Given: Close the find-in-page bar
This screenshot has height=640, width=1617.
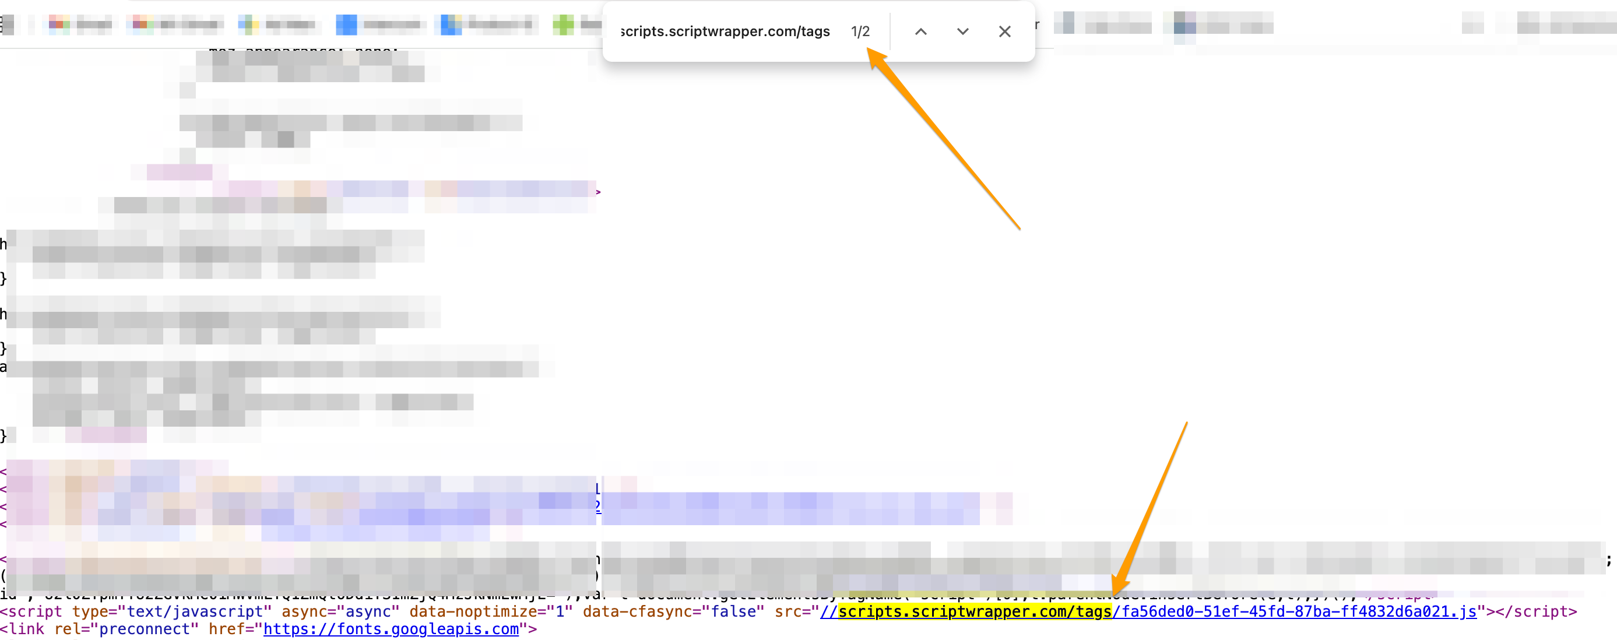Looking at the screenshot, I should (1004, 31).
